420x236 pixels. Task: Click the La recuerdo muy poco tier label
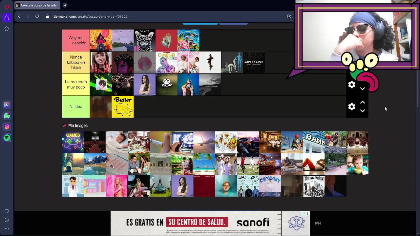[76, 85]
